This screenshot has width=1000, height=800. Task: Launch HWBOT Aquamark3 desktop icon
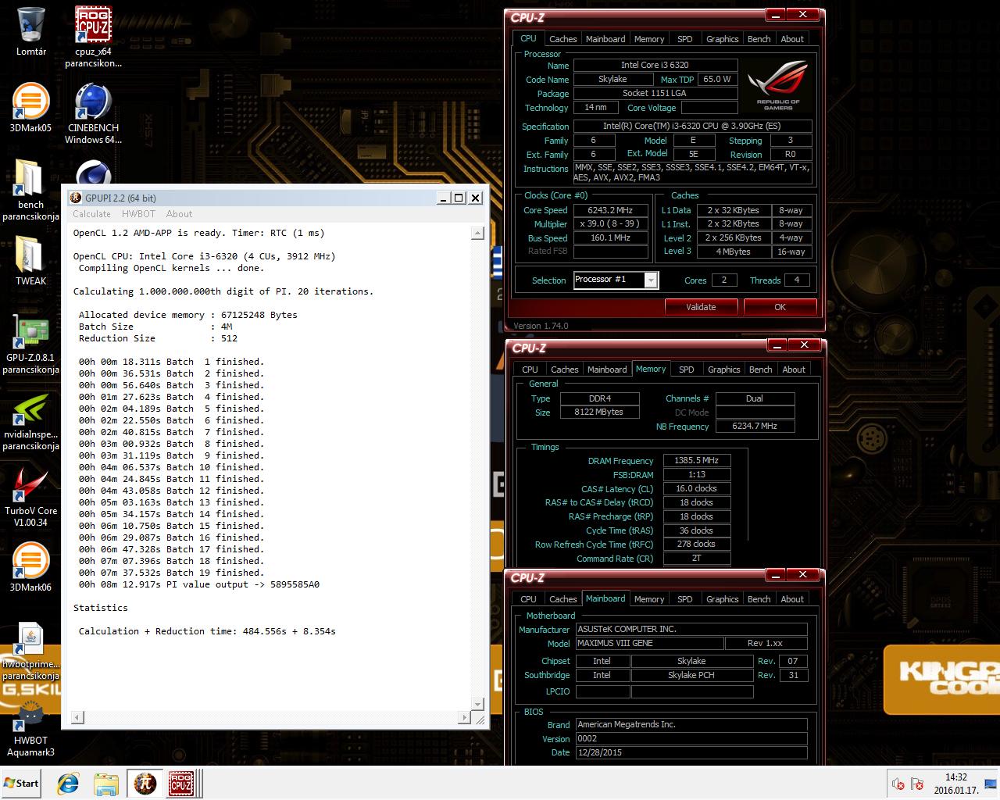[30, 714]
